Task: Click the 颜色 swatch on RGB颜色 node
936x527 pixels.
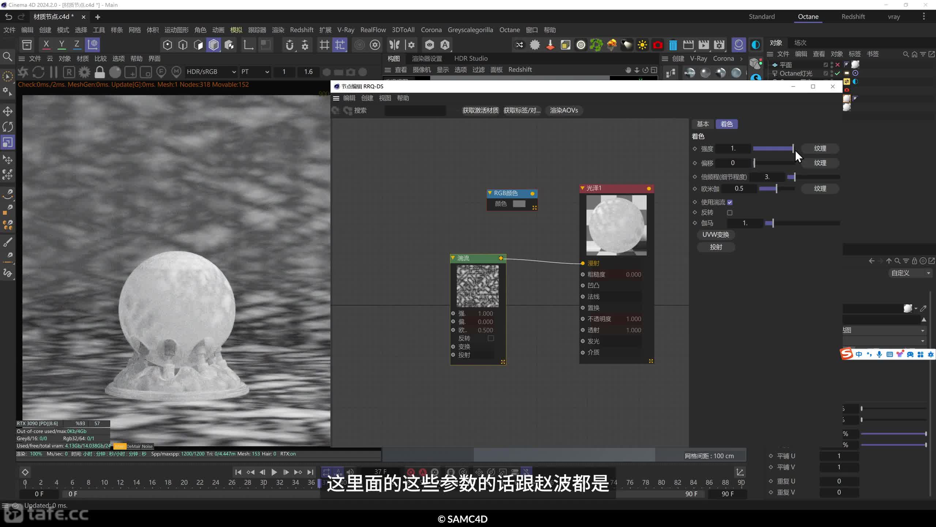Action: point(519,204)
